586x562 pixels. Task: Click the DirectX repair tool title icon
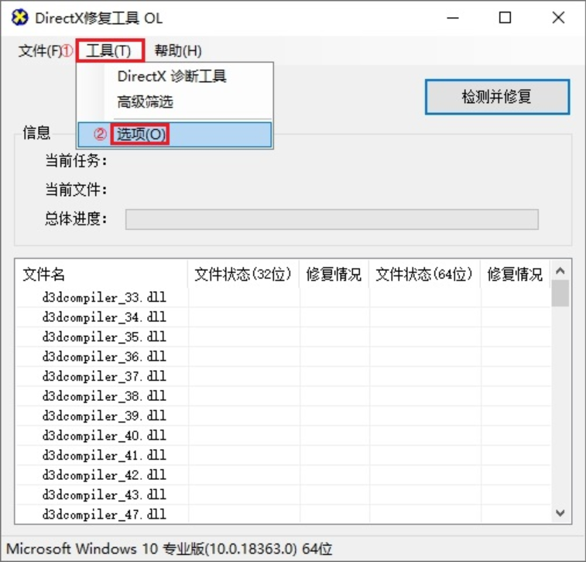(x=19, y=18)
